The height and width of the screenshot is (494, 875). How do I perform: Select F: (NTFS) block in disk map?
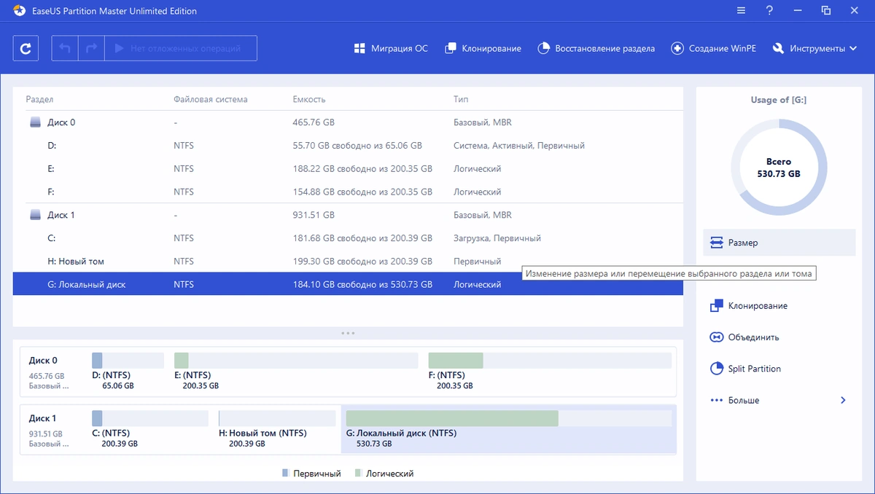[x=550, y=370]
